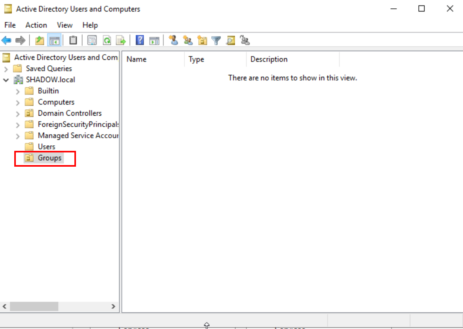Open the View menu
The height and width of the screenshot is (329, 463).
coord(65,25)
